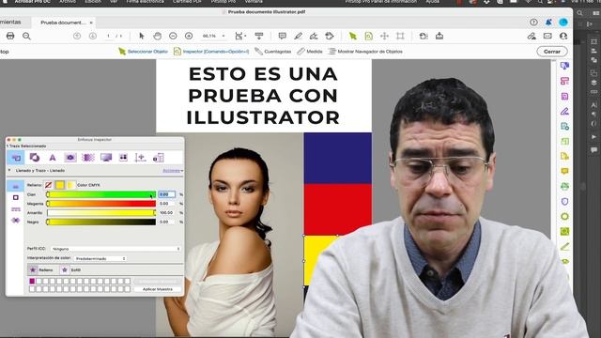The width and height of the screenshot is (601, 338).
Task: Click the green Select Object toolbar icon
Action: click(x=353, y=36)
